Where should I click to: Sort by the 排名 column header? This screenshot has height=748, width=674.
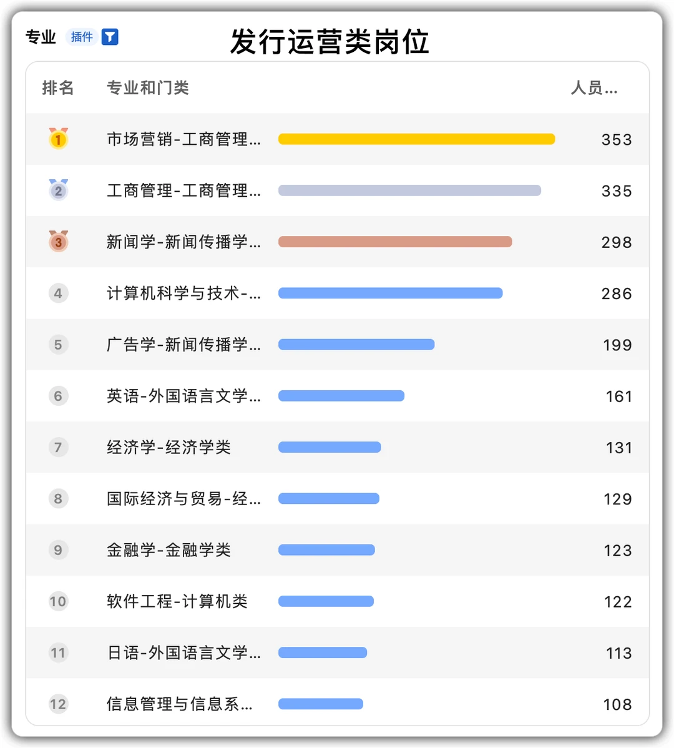pyautogui.click(x=58, y=88)
